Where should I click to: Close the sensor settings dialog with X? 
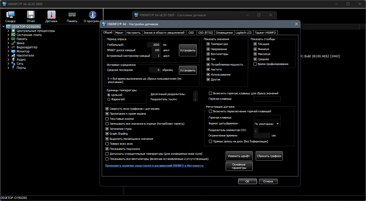(x=296, y=24)
